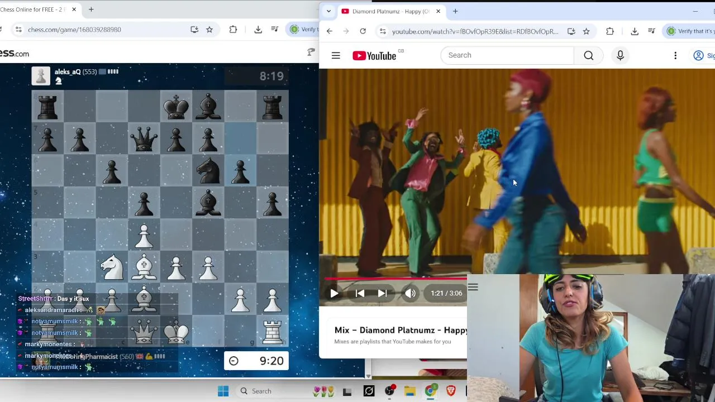Open a new tab in YouTube window
This screenshot has width=715, height=402.
tap(455, 11)
